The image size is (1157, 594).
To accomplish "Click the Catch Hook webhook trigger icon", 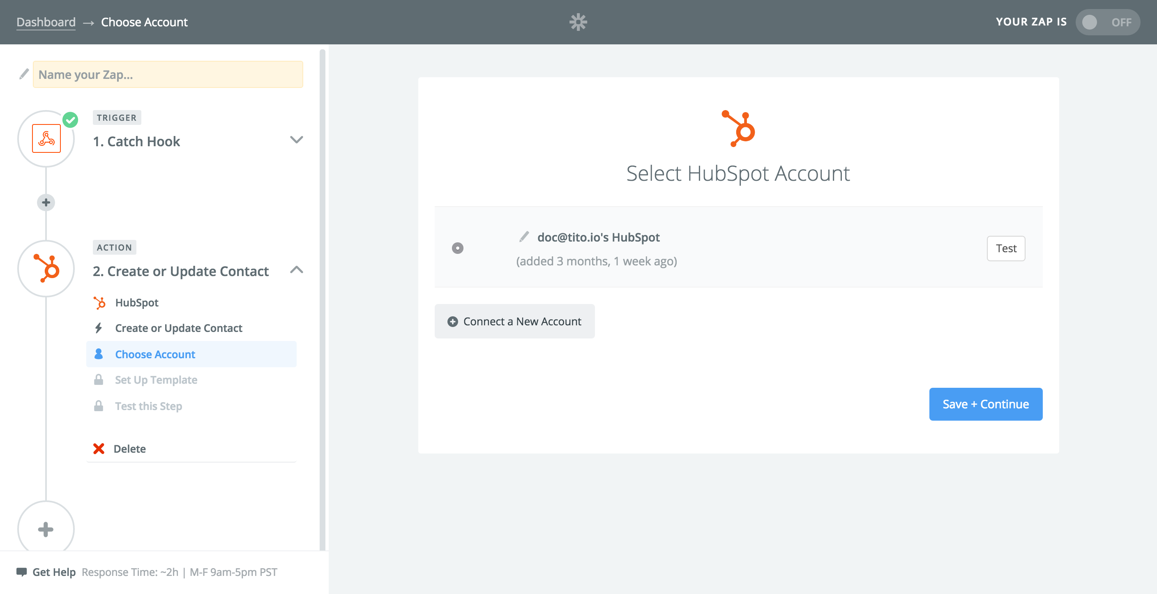I will [x=46, y=139].
